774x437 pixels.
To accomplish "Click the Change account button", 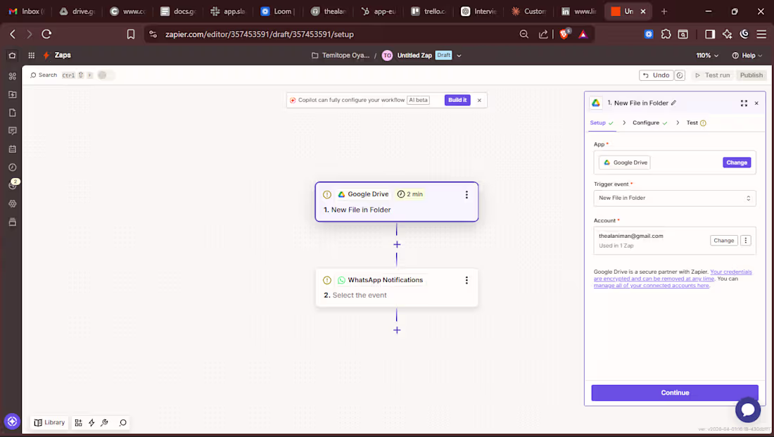I will 723,241.
